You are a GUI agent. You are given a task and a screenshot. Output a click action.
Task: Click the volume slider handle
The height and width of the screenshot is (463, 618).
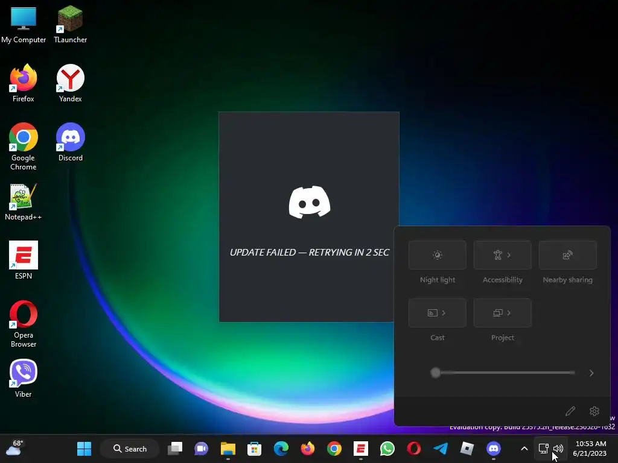coord(436,373)
